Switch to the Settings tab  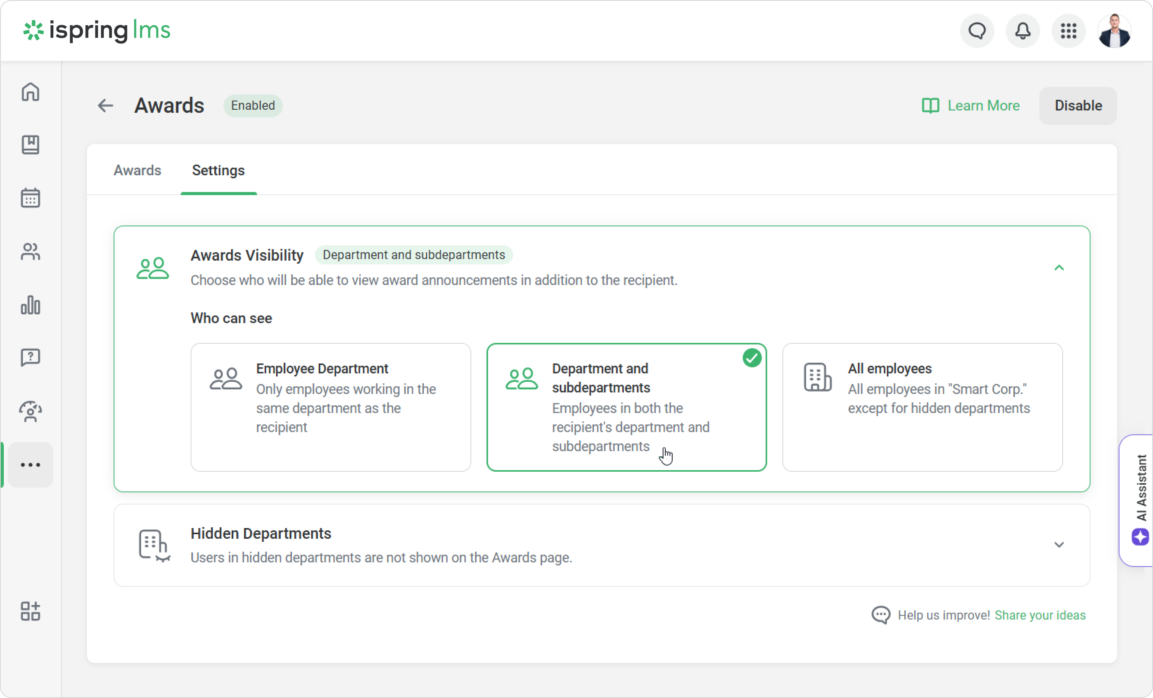pos(218,170)
